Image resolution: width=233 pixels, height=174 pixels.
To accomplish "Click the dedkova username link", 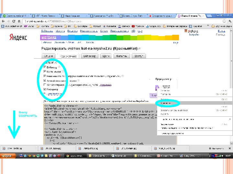I will pyautogui.click(x=193, y=31).
